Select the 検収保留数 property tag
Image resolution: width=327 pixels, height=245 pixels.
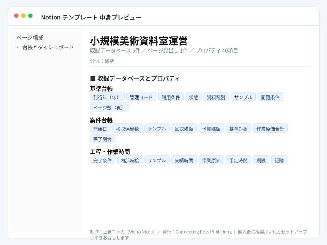coord(127,128)
